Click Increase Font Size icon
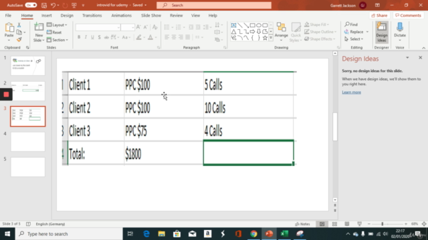Viewport: 428px width, 240px height. click(138, 27)
